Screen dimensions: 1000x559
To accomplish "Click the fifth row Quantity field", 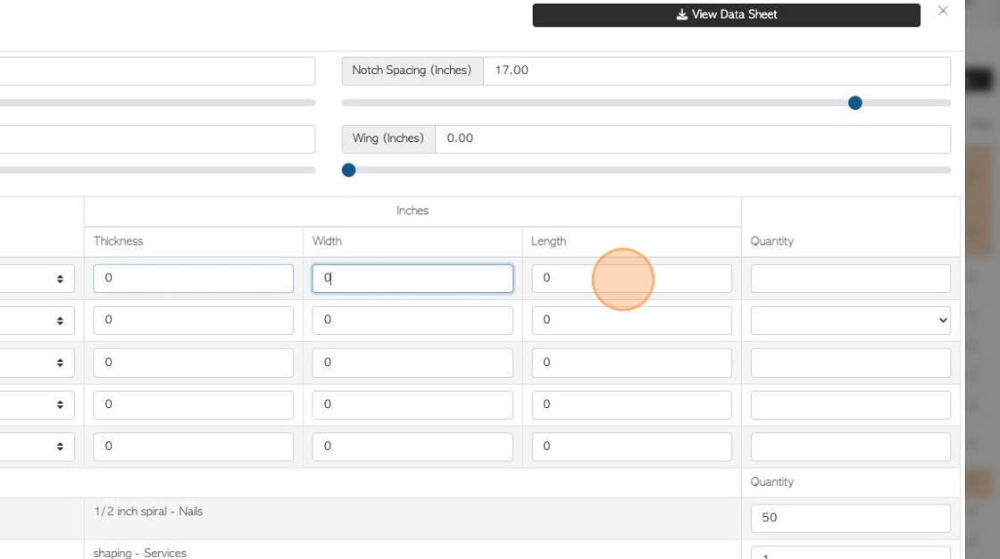I will tap(851, 447).
